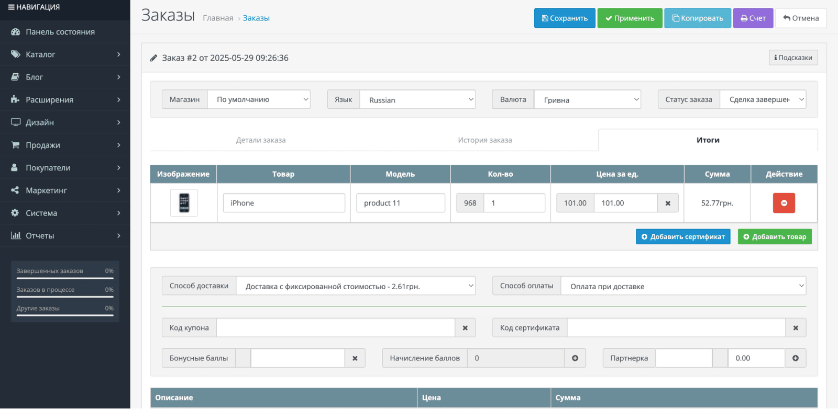Switch to the Детали заказа tab
The height and width of the screenshot is (409, 838).
[x=261, y=140]
